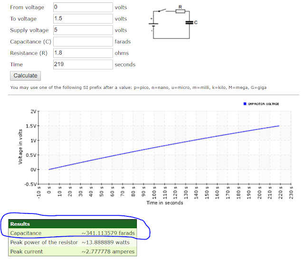This screenshot has width=304, height=261.
Task: Click the Time input showing 219
Action: (x=83, y=65)
